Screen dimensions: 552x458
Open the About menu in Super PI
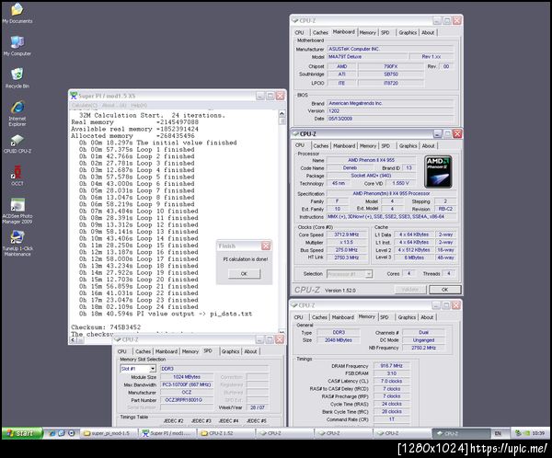click(x=114, y=105)
